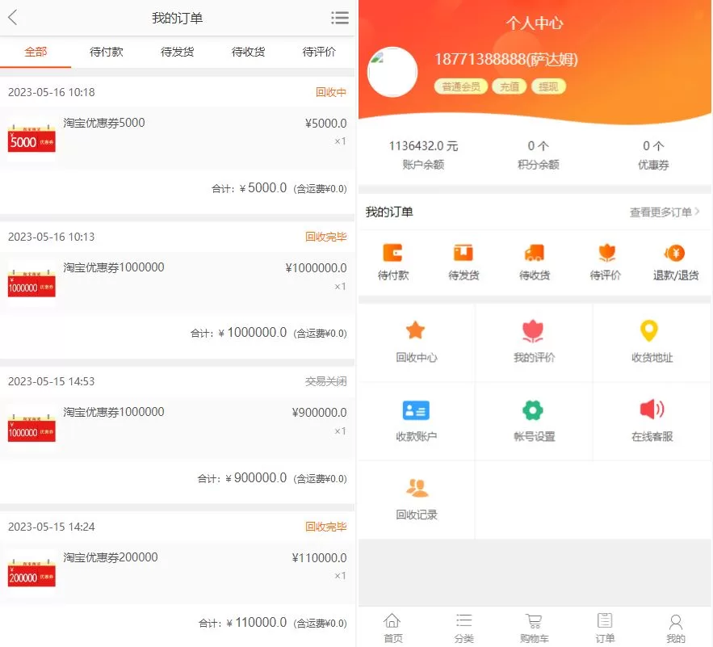The height and width of the screenshot is (647, 713).
Task: Expand 查看更多订单 chevron link
Action: (x=665, y=212)
